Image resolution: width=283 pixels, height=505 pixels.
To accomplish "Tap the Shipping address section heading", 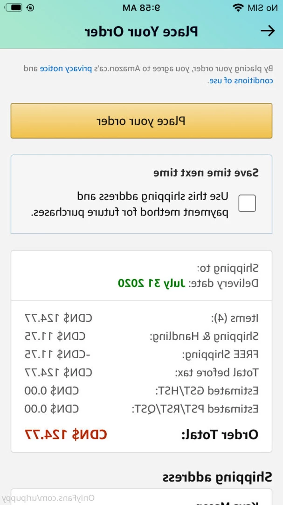I will click(217, 477).
